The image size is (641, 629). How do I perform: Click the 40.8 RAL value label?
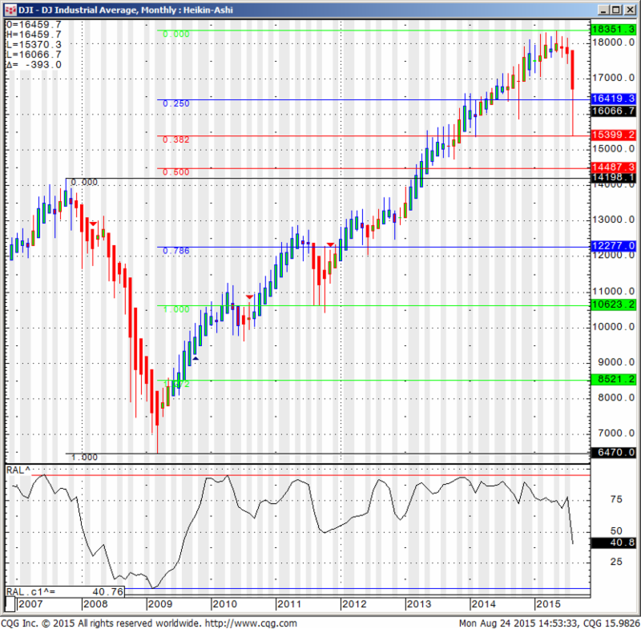pyautogui.click(x=613, y=542)
